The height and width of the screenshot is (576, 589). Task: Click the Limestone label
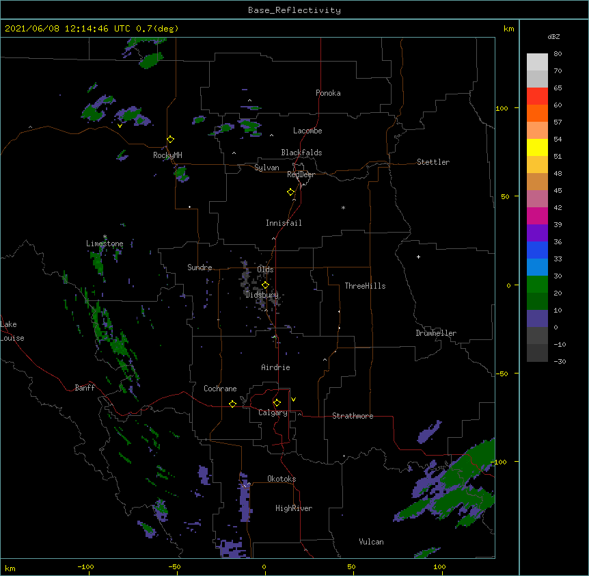click(105, 244)
